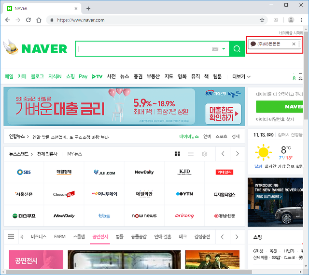Go to next newsstand page

pyautogui.click(x=237, y=154)
